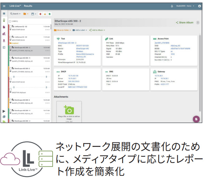Open the green tester devices sidebar icon
Screen dimensions: 205x182
click(4, 20)
